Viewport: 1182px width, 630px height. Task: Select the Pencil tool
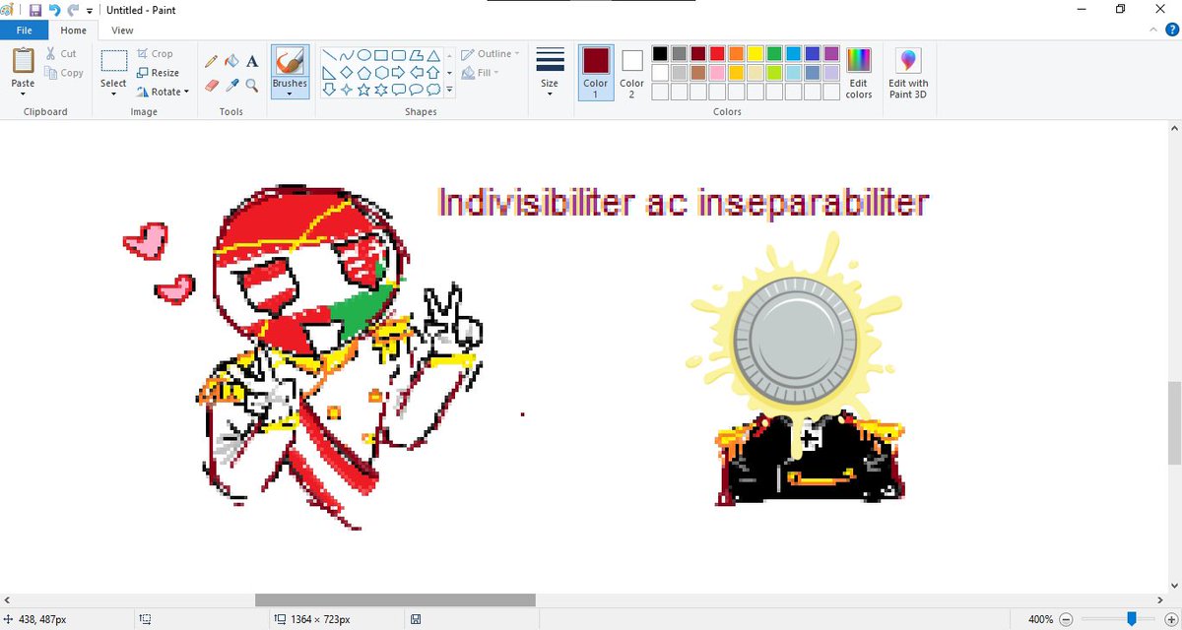click(211, 61)
